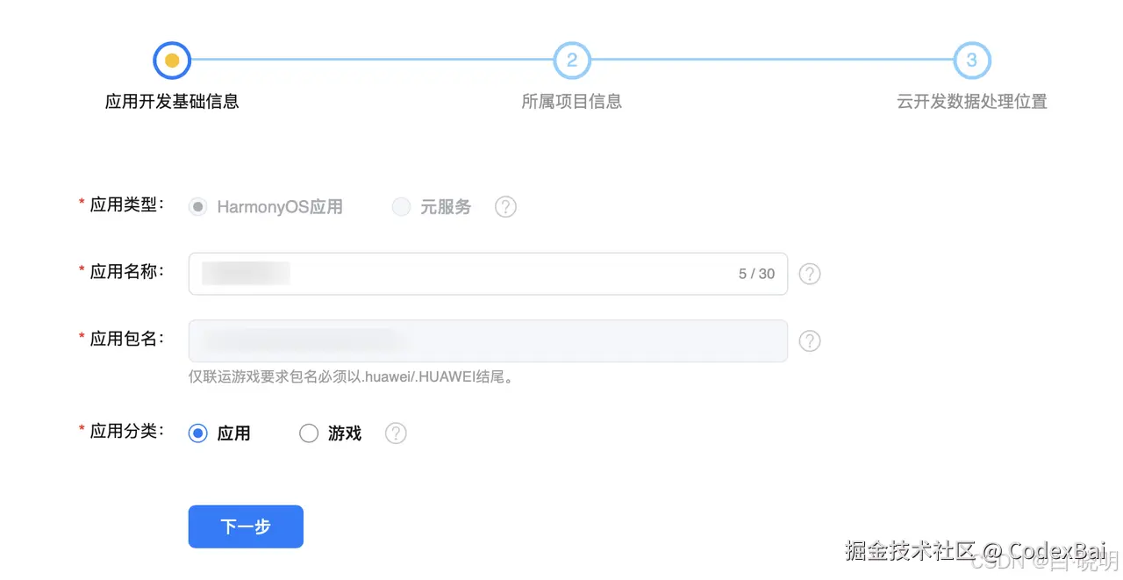1123x580 pixels.
Task: Select the 元服务 application type option
Action: coord(401,206)
